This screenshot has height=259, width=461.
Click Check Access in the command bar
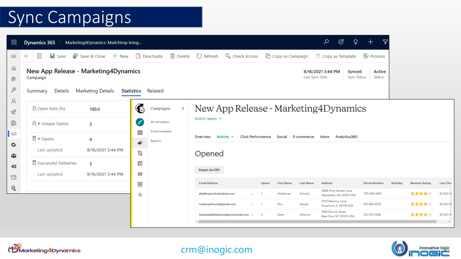(x=242, y=56)
